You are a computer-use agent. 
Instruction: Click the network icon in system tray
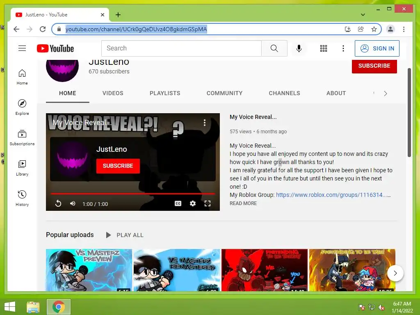[x=372, y=307]
